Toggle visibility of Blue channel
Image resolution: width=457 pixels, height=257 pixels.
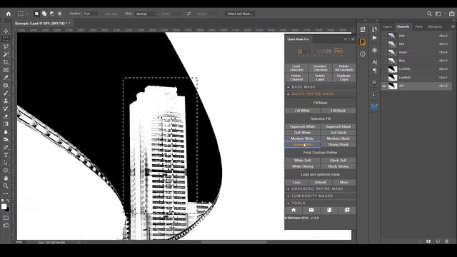click(384, 61)
